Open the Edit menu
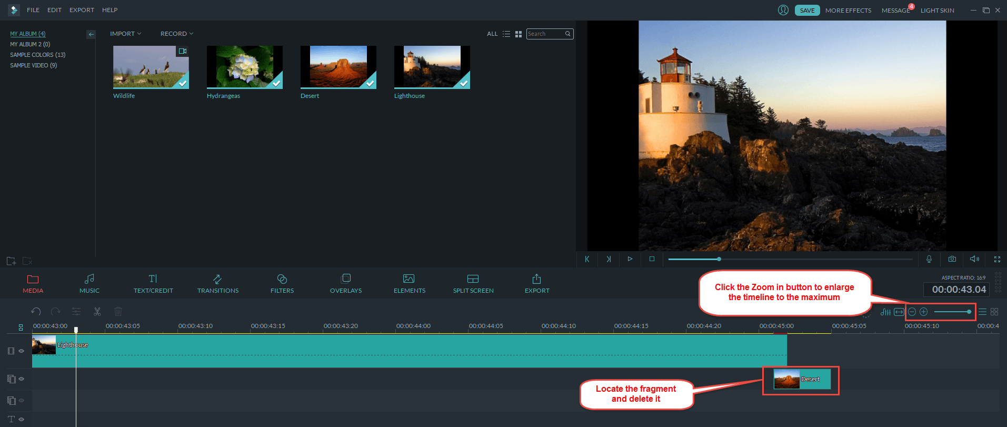The height and width of the screenshot is (427, 1007). pyautogui.click(x=54, y=10)
